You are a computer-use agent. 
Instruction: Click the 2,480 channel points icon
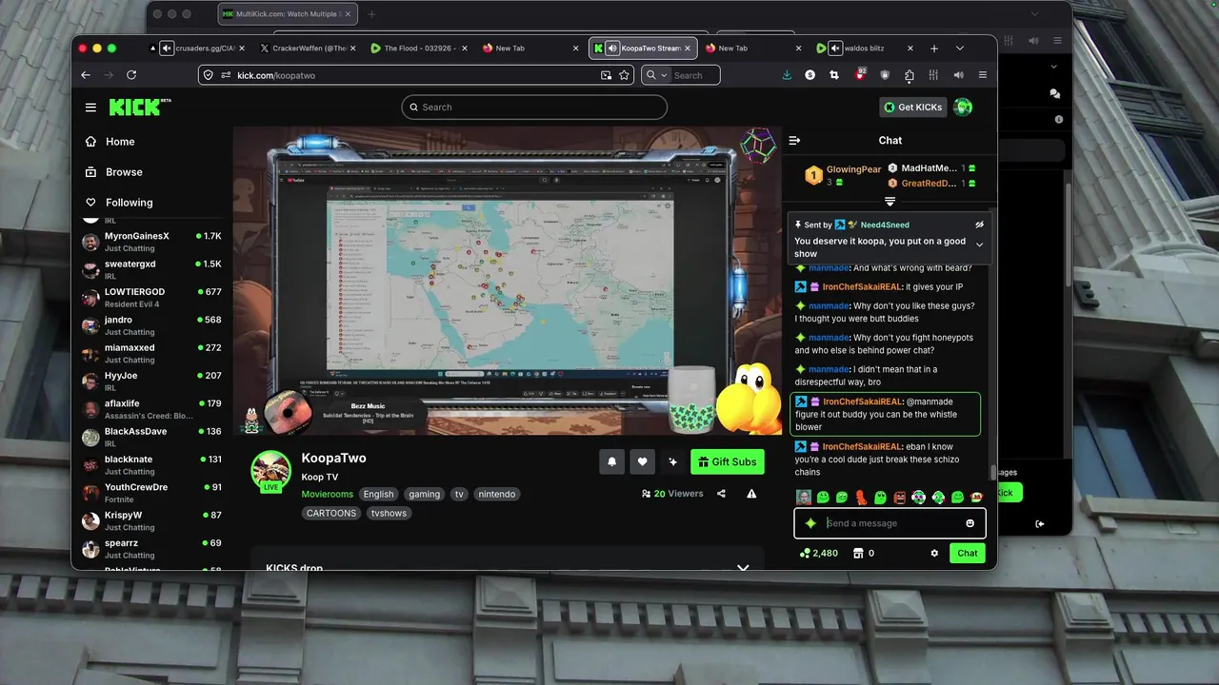click(805, 553)
